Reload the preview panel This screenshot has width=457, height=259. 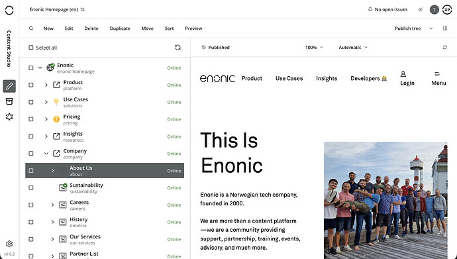pos(445,47)
